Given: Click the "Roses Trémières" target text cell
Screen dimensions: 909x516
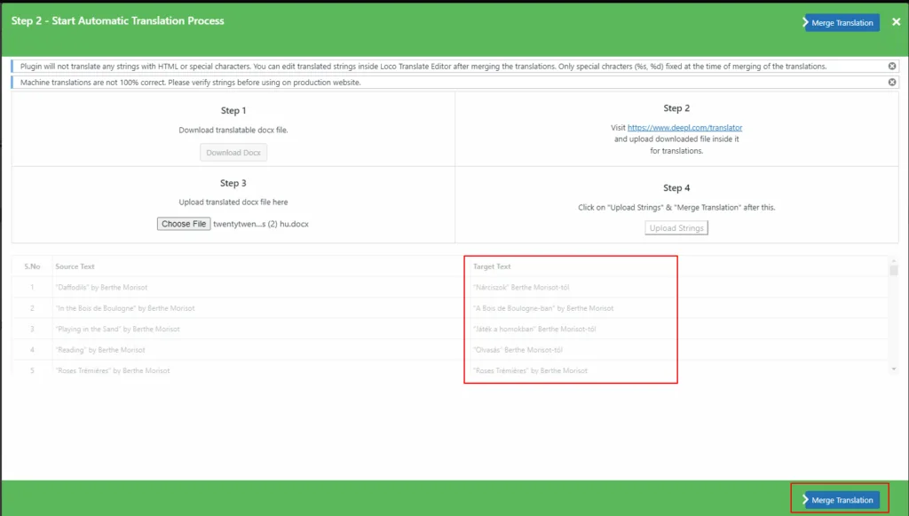Looking at the screenshot, I should [x=530, y=370].
